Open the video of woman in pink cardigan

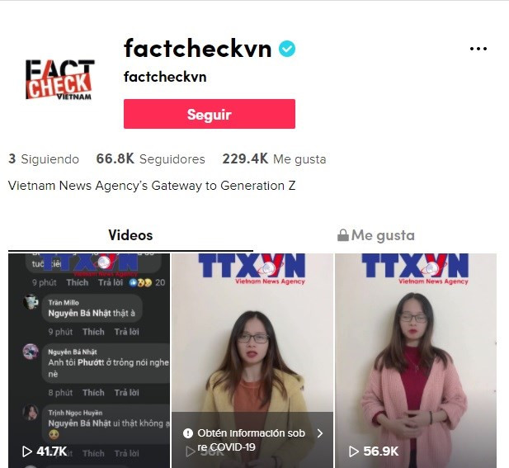(x=416, y=361)
